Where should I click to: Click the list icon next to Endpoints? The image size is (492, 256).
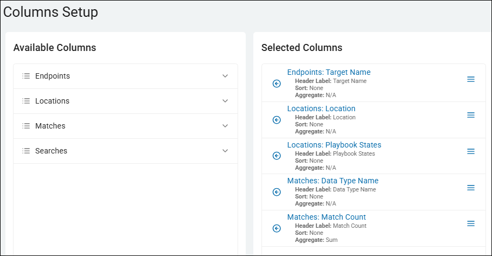tap(26, 76)
